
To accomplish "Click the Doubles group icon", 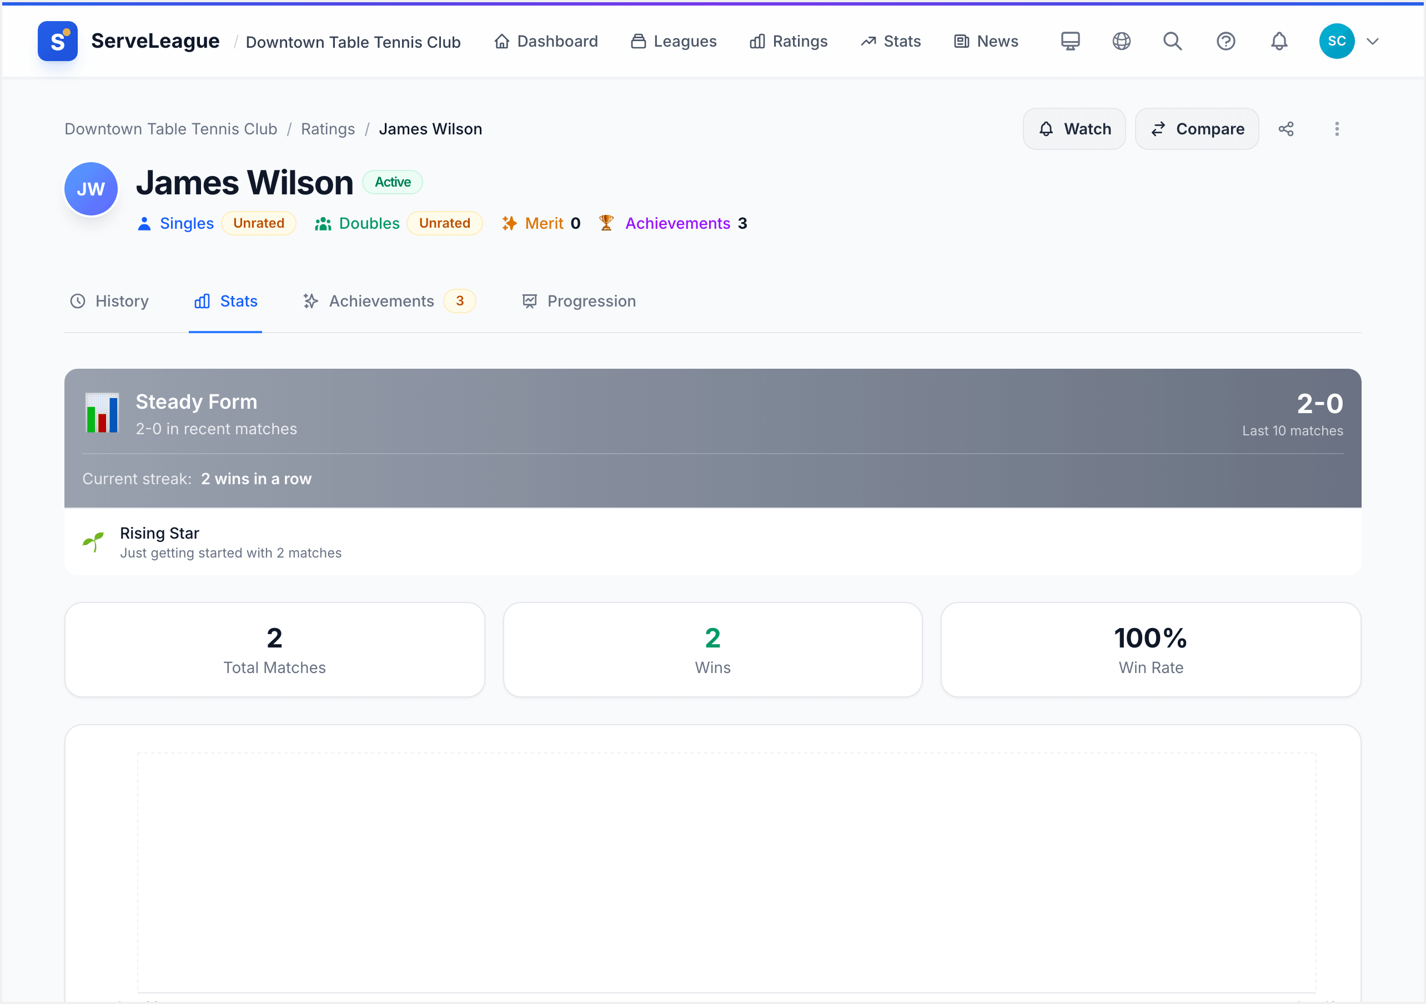I will (323, 224).
